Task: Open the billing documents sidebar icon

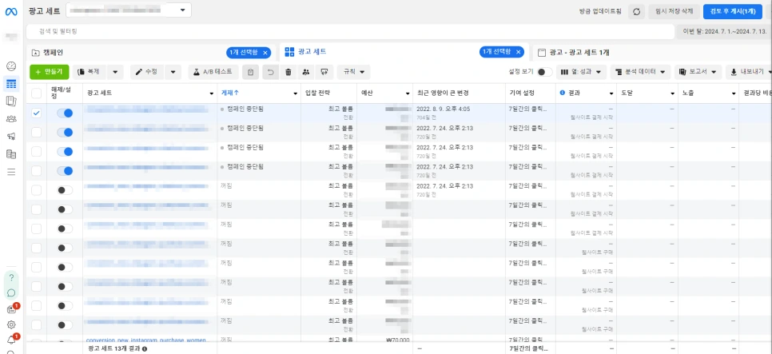Action: click(11, 154)
